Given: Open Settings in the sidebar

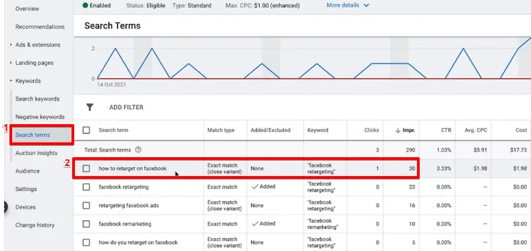Looking at the screenshot, I should pos(26,189).
